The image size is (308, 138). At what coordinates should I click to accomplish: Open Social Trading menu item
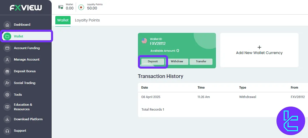(x=25, y=83)
